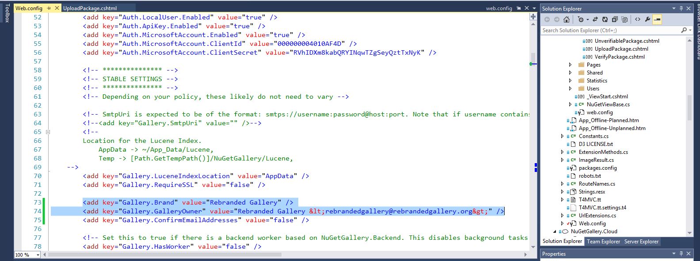Switch to the Server Explorer tab
The width and height of the screenshot is (700, 261).
(x=641, y=241)
